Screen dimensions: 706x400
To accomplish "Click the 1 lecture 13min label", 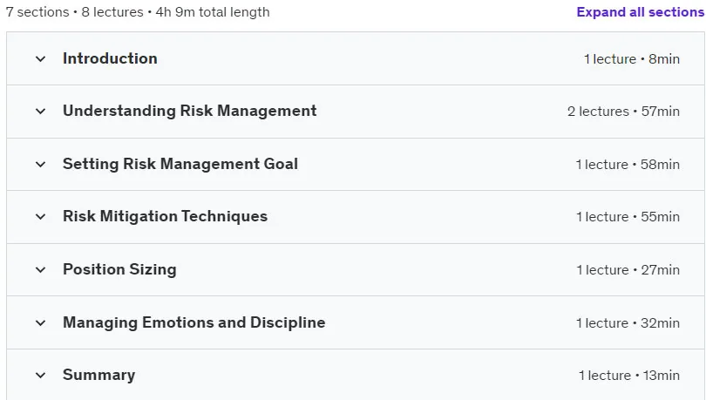I will (629, 376).
